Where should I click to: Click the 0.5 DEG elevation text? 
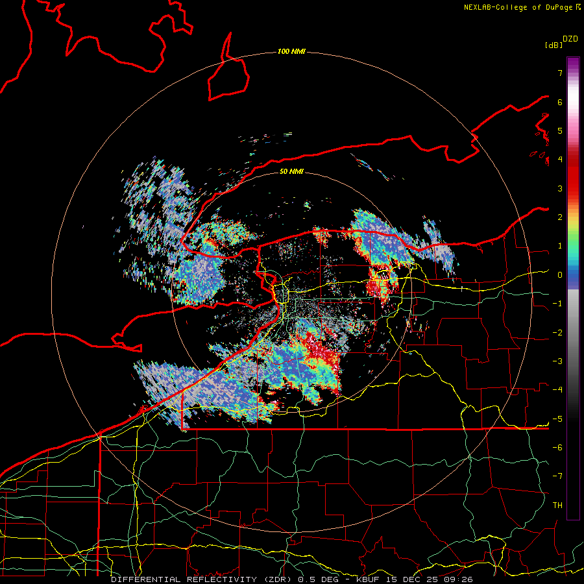pos(317,579)
